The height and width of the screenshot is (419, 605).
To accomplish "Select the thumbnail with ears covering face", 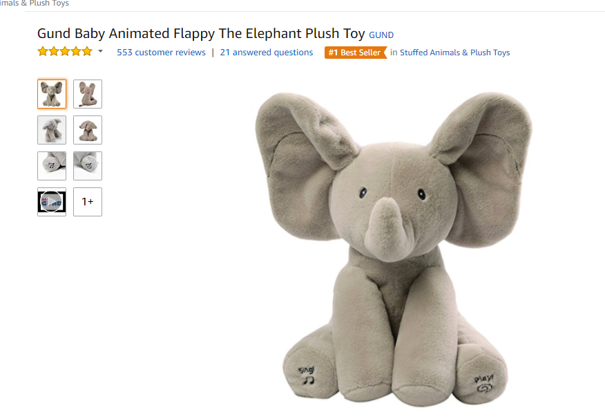I will tap(52, 130).
